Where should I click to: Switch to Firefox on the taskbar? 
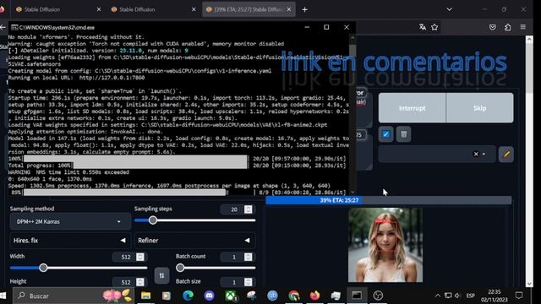click(314, 296)
